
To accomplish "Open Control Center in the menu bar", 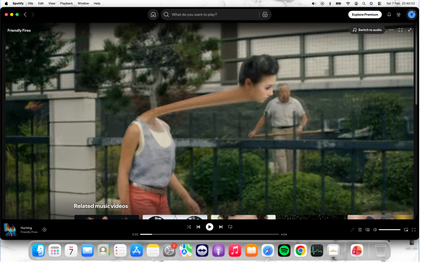I will 379,3.
